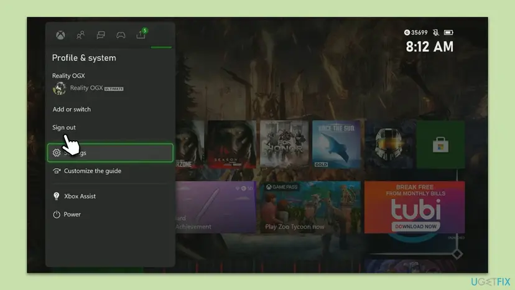The width and height of the screenshot is (515, 290).
Task: Open the Xbox home guide tab
Action: (60, 35)
